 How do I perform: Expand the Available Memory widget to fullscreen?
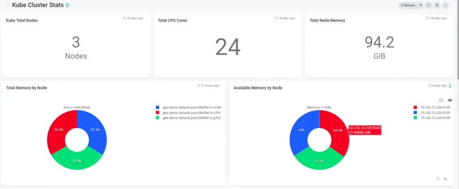[438, 179]
